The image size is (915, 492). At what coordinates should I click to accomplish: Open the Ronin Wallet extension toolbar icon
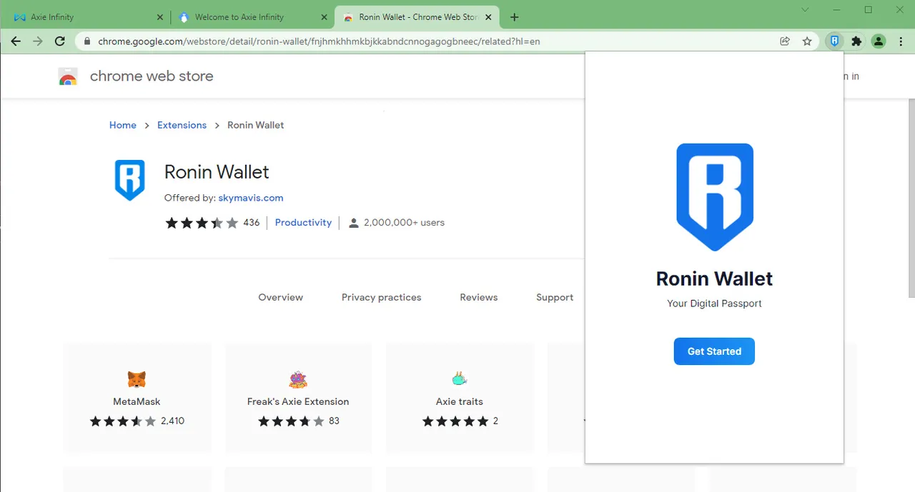pos(834,41)
